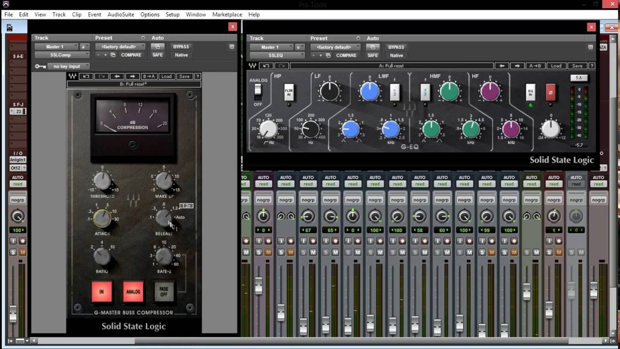Click settings copy icon beside SSLComp COMPARE

113,55
